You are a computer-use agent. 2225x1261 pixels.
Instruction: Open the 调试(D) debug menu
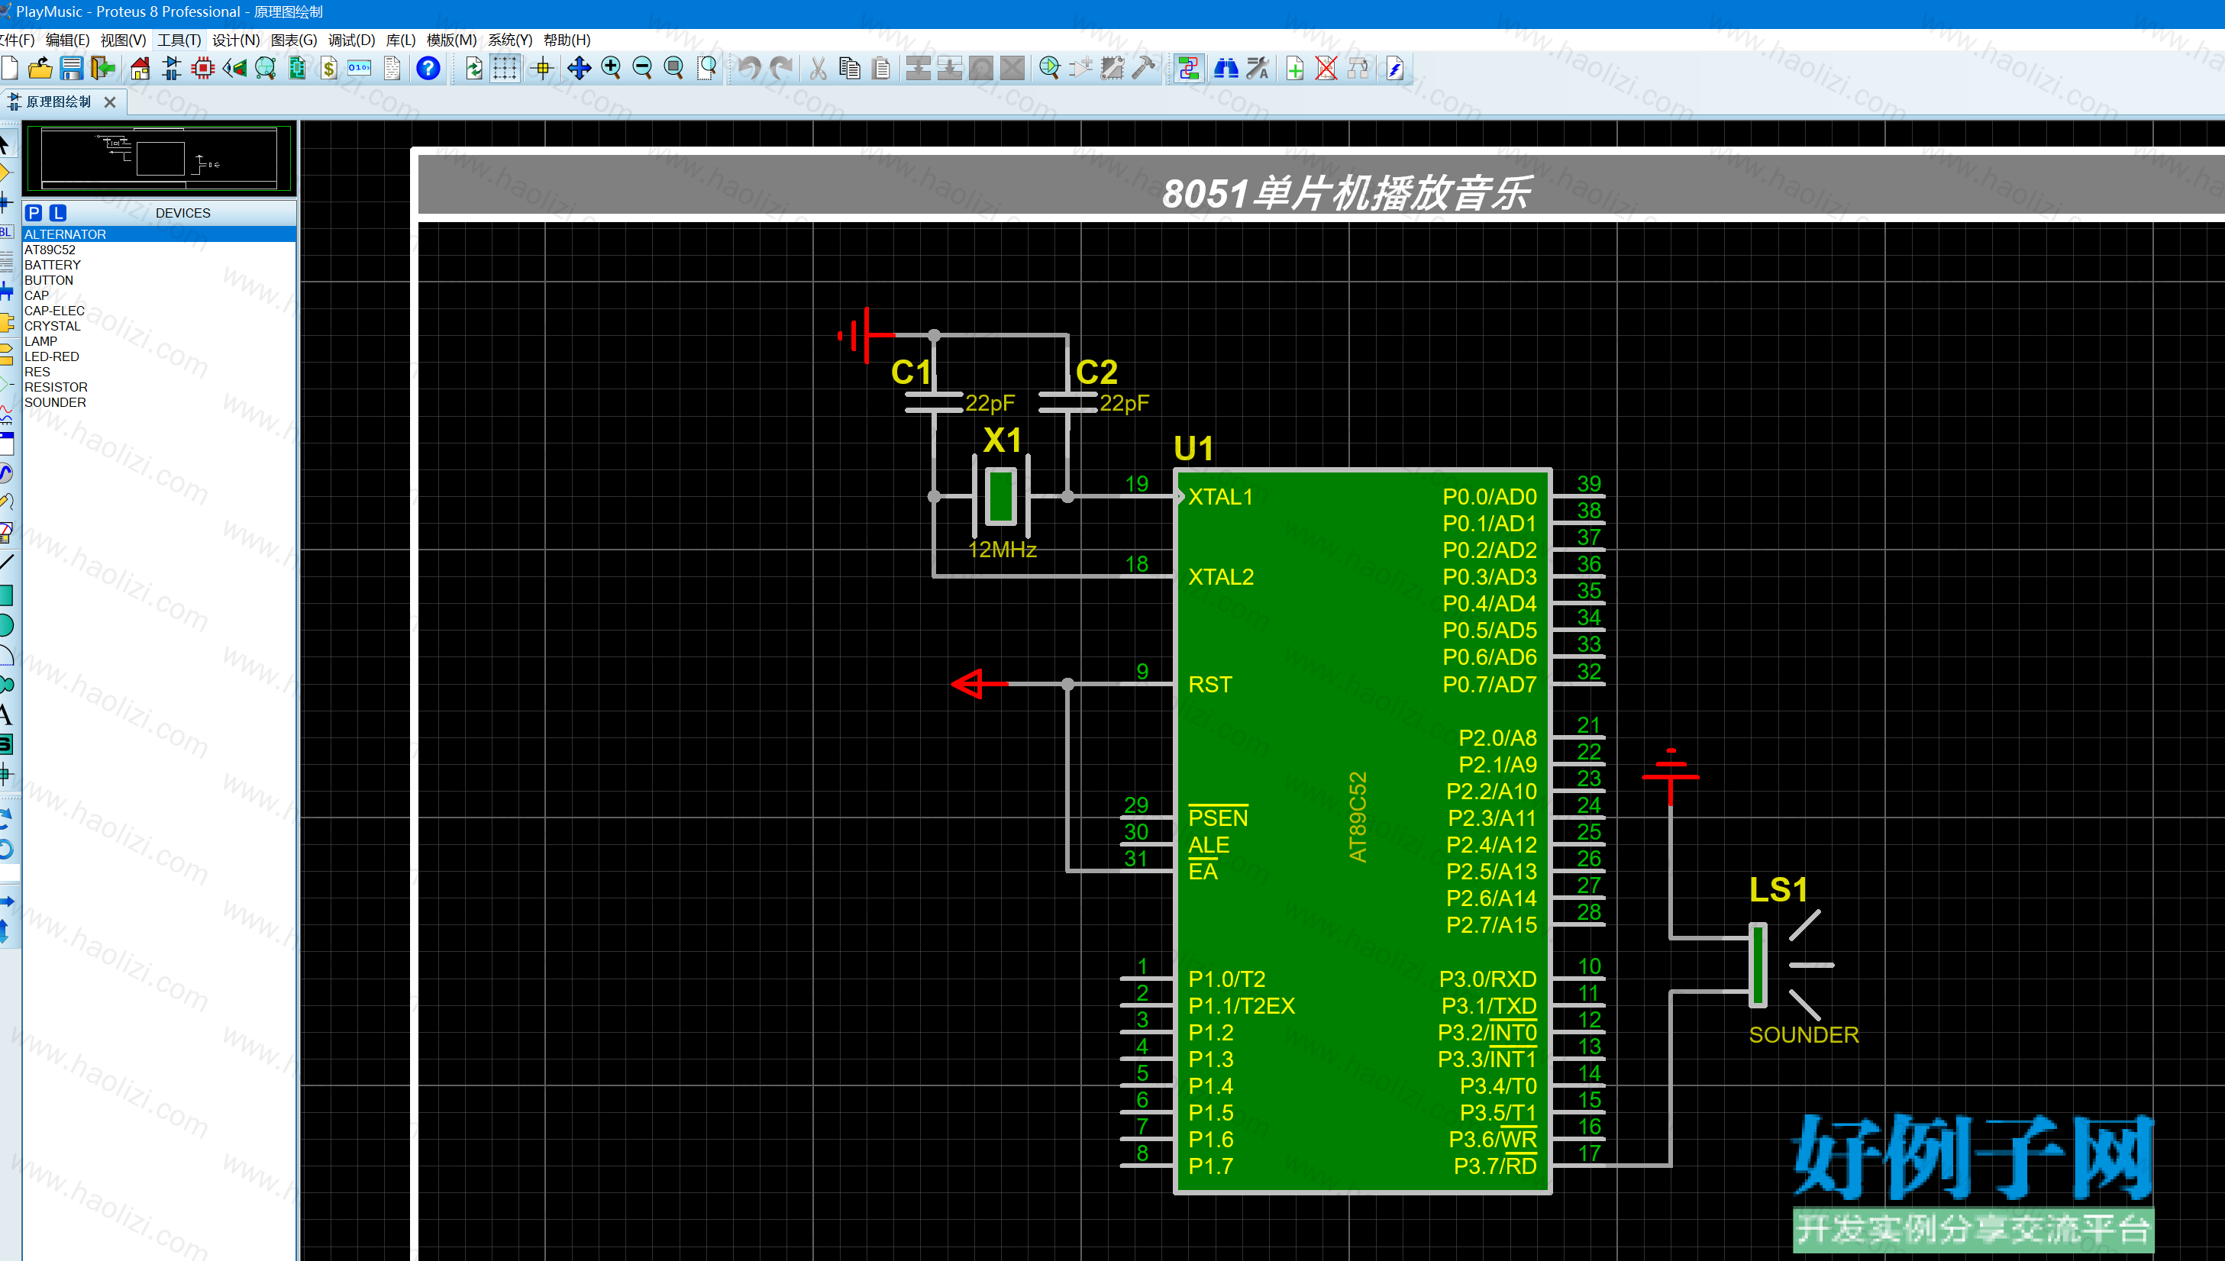coord(350,40)
